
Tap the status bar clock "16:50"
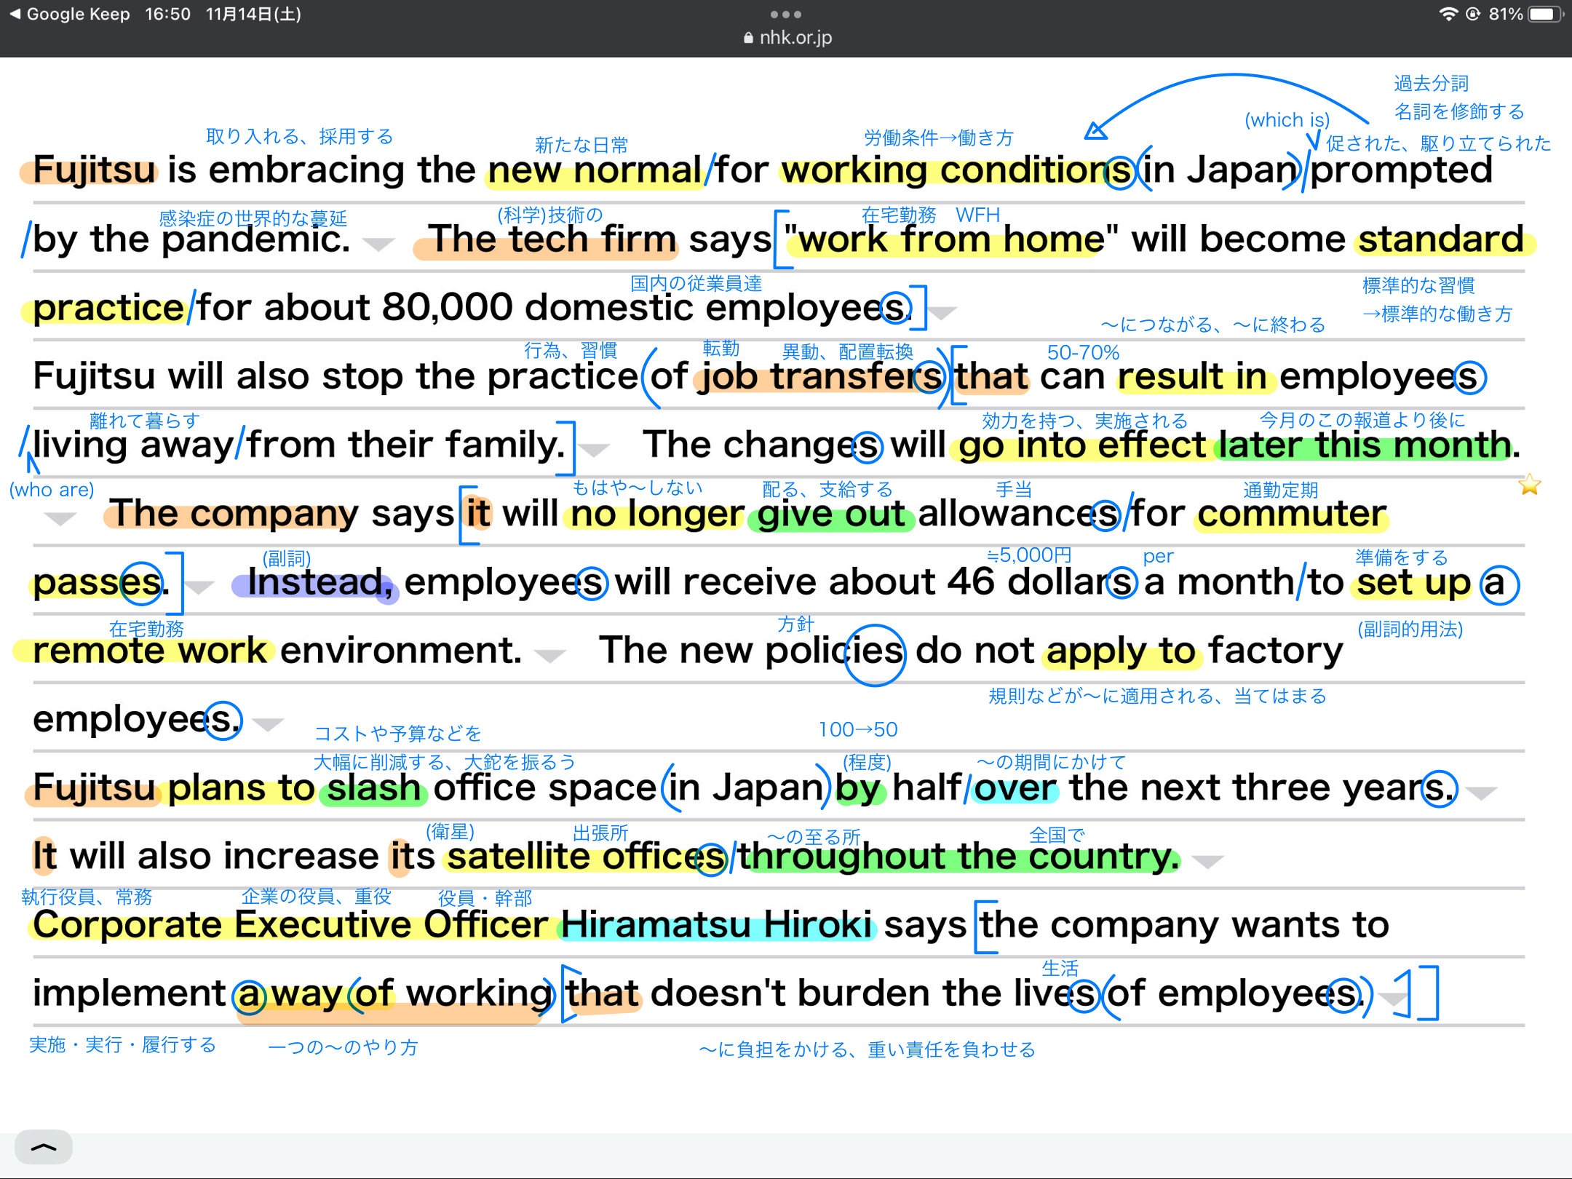tap(167, 14)
